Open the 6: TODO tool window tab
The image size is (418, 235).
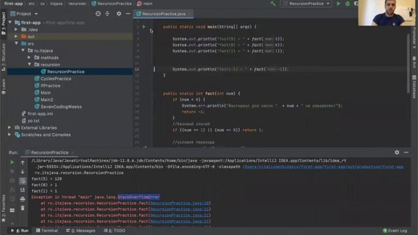(115, 230)
